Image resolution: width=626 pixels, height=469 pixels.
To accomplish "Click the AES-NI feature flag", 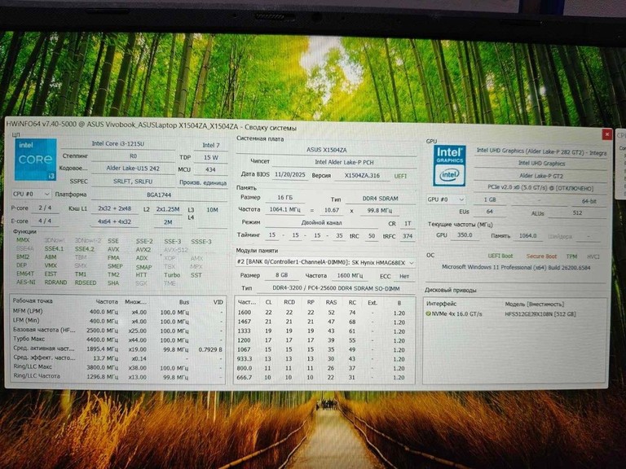I will pyautogui.click(x=26, y=282).
